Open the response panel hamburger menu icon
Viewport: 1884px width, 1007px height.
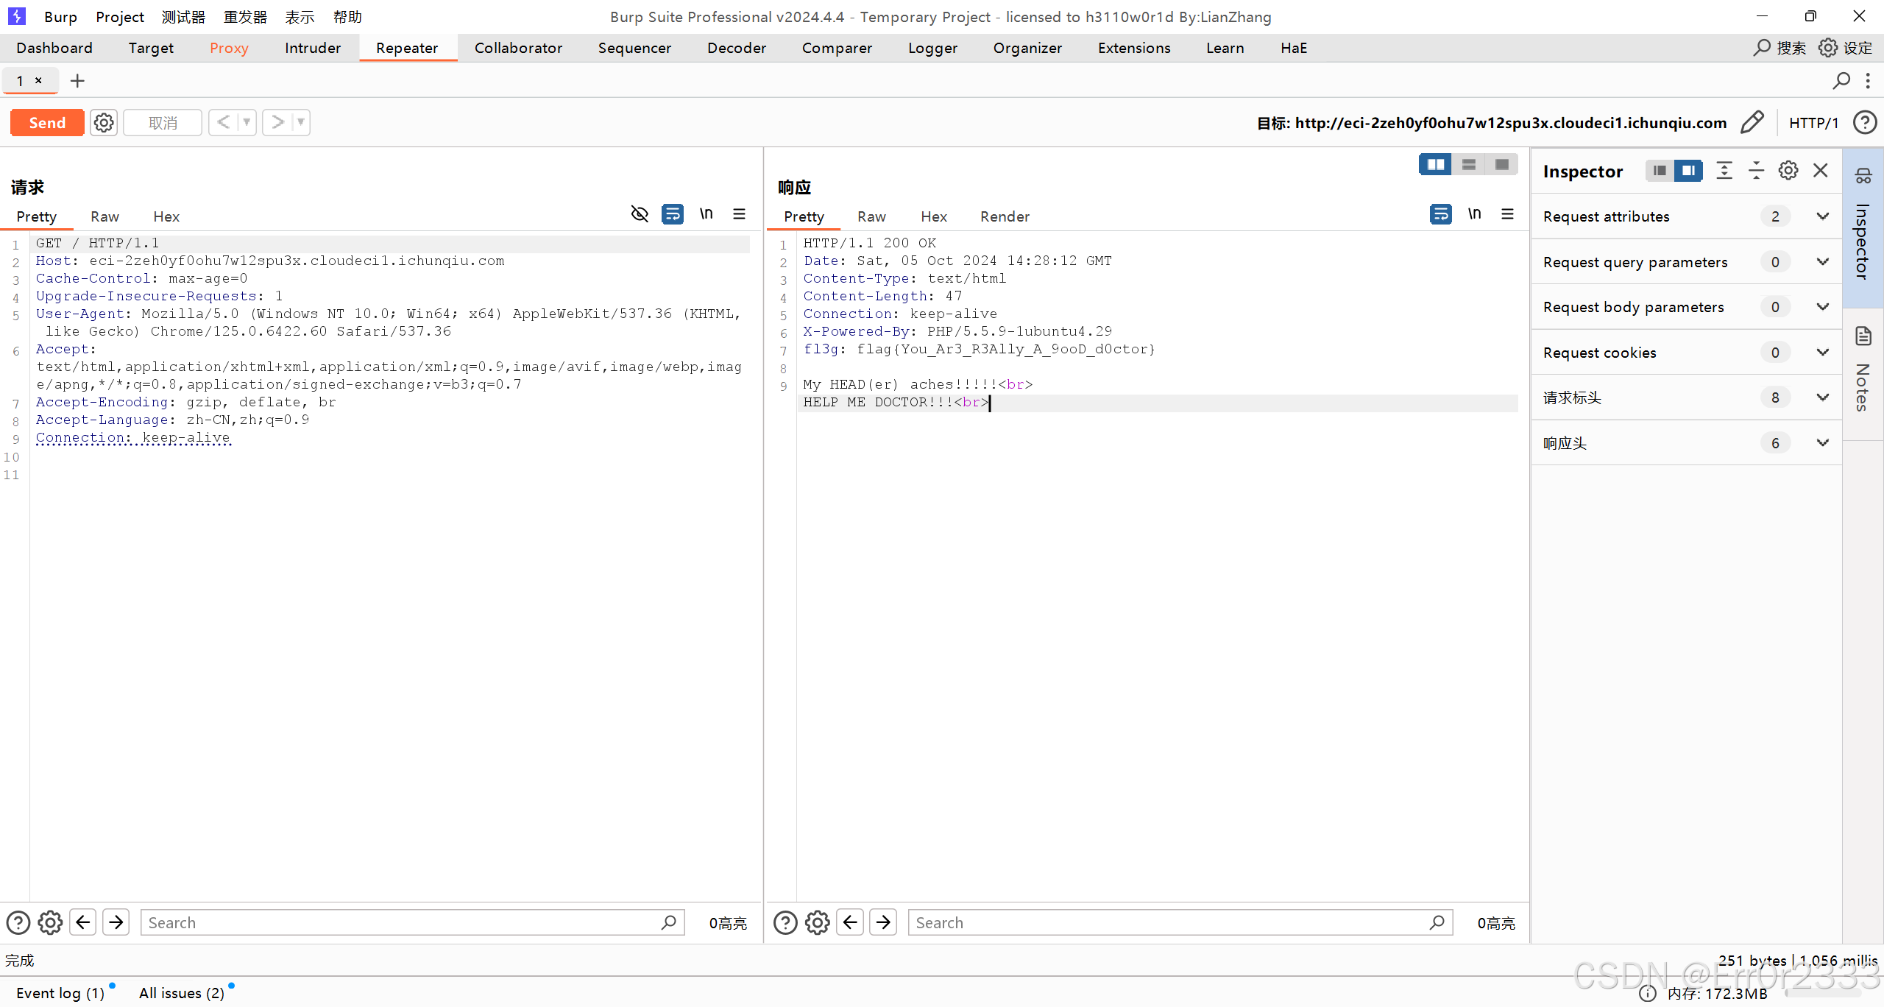pyautogui.click(x=1507, y=214)
